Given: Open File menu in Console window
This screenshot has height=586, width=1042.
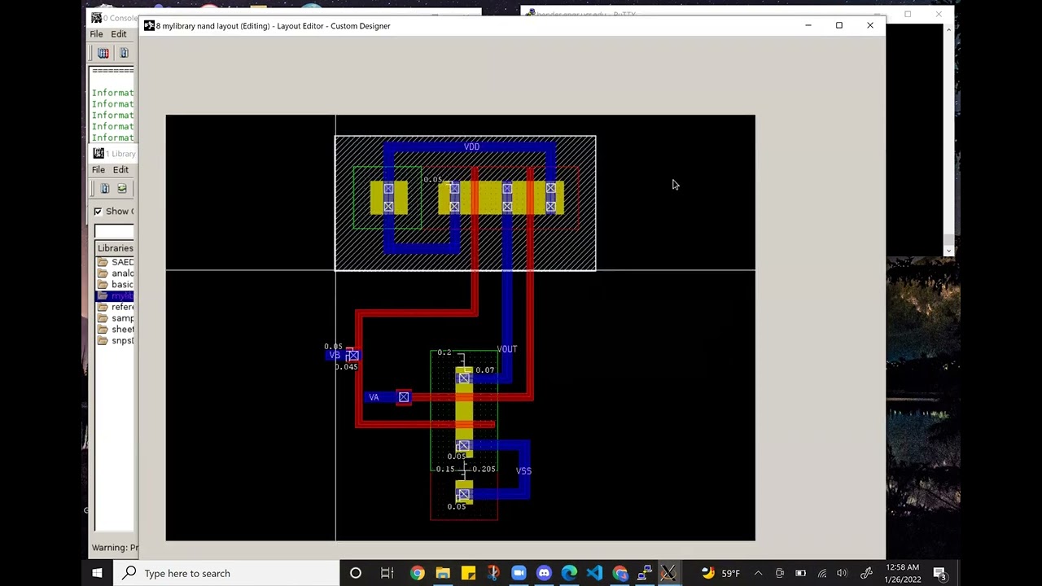Looking at the screenshot, I should click(x=96, y=34).
